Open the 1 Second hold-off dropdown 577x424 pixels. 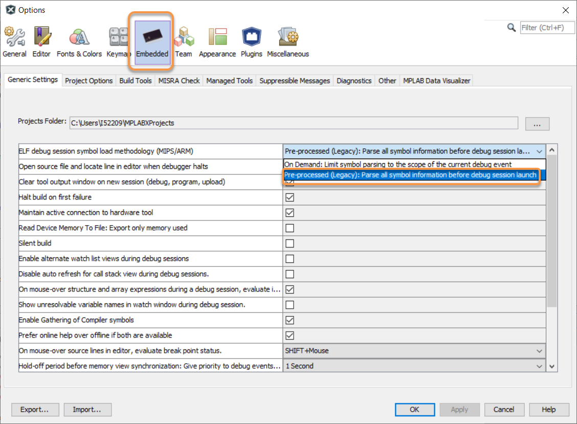(414, 366)
